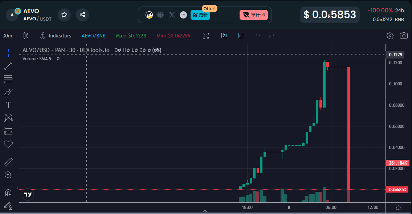Open the red audit 6 badge
Viewport: 412px width, 214px height.
point(254,15)
